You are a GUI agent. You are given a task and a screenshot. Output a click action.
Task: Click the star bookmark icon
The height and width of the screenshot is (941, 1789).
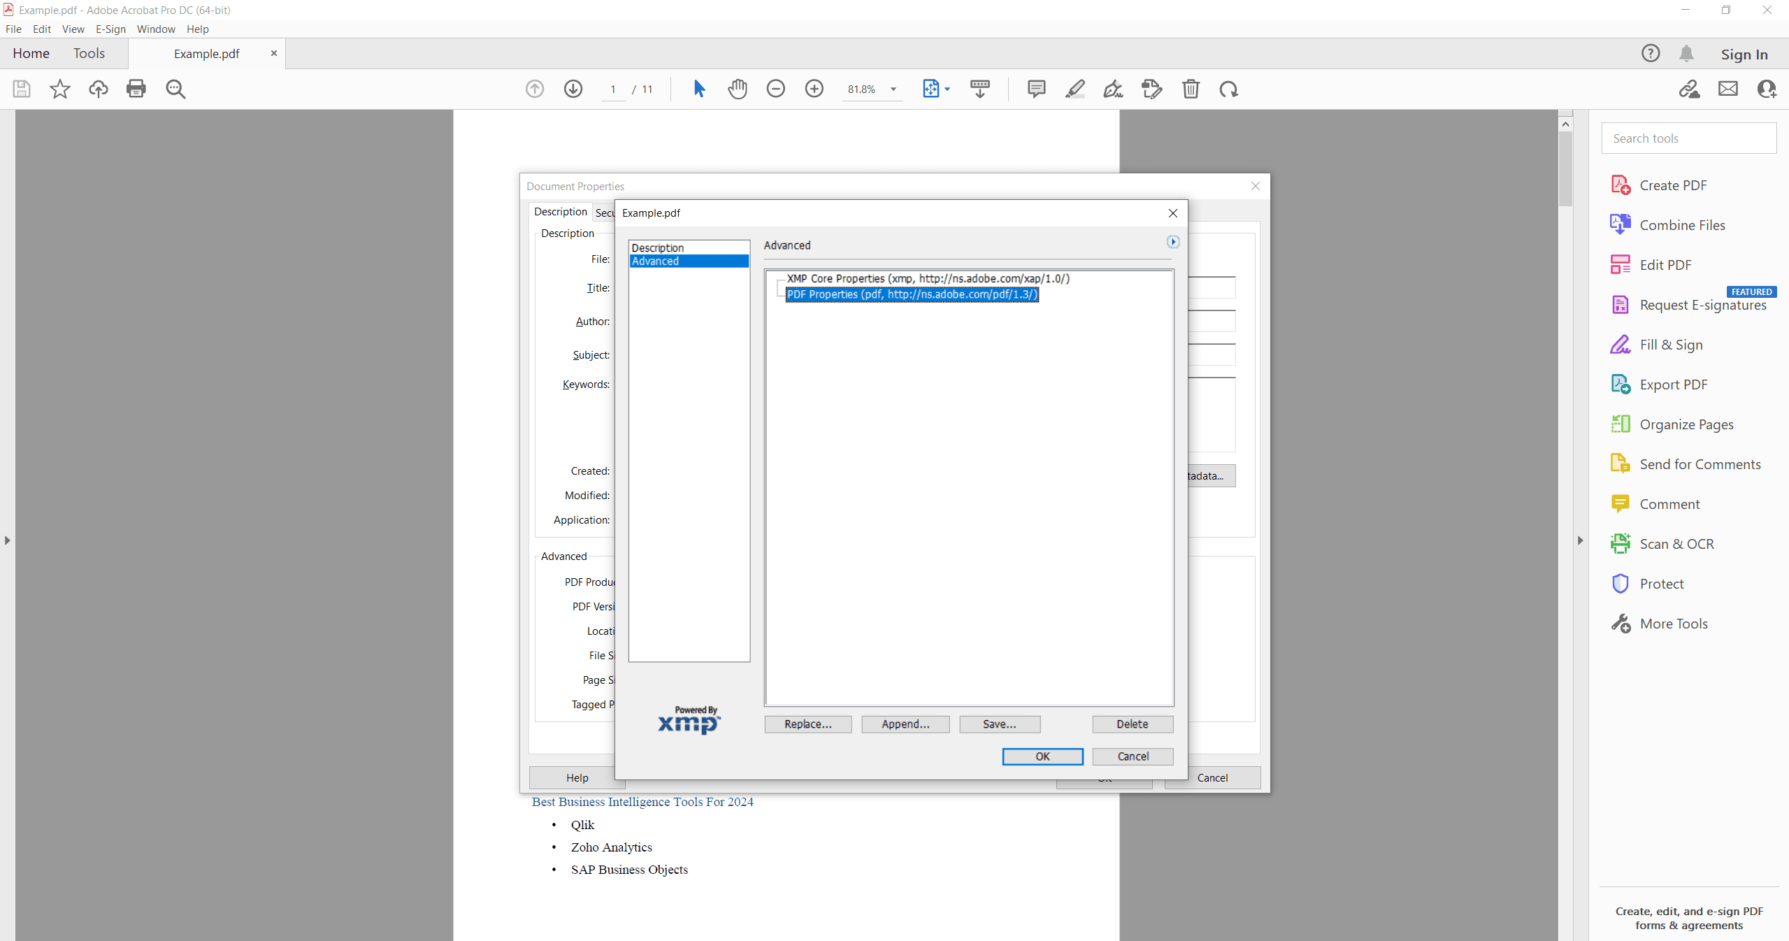pos(60,89)
